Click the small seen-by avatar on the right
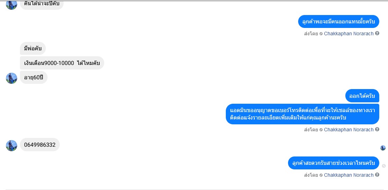This screenshot has width=388, height=190. pos(383,148)
